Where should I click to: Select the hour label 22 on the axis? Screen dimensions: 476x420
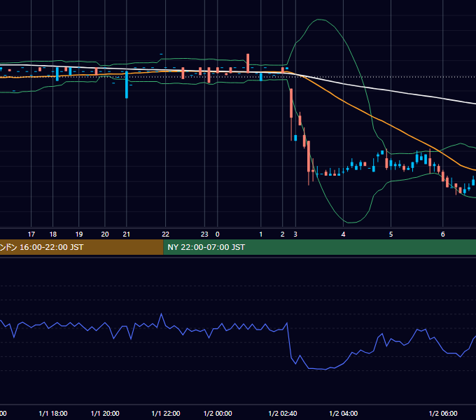click(x=165, y=234)
